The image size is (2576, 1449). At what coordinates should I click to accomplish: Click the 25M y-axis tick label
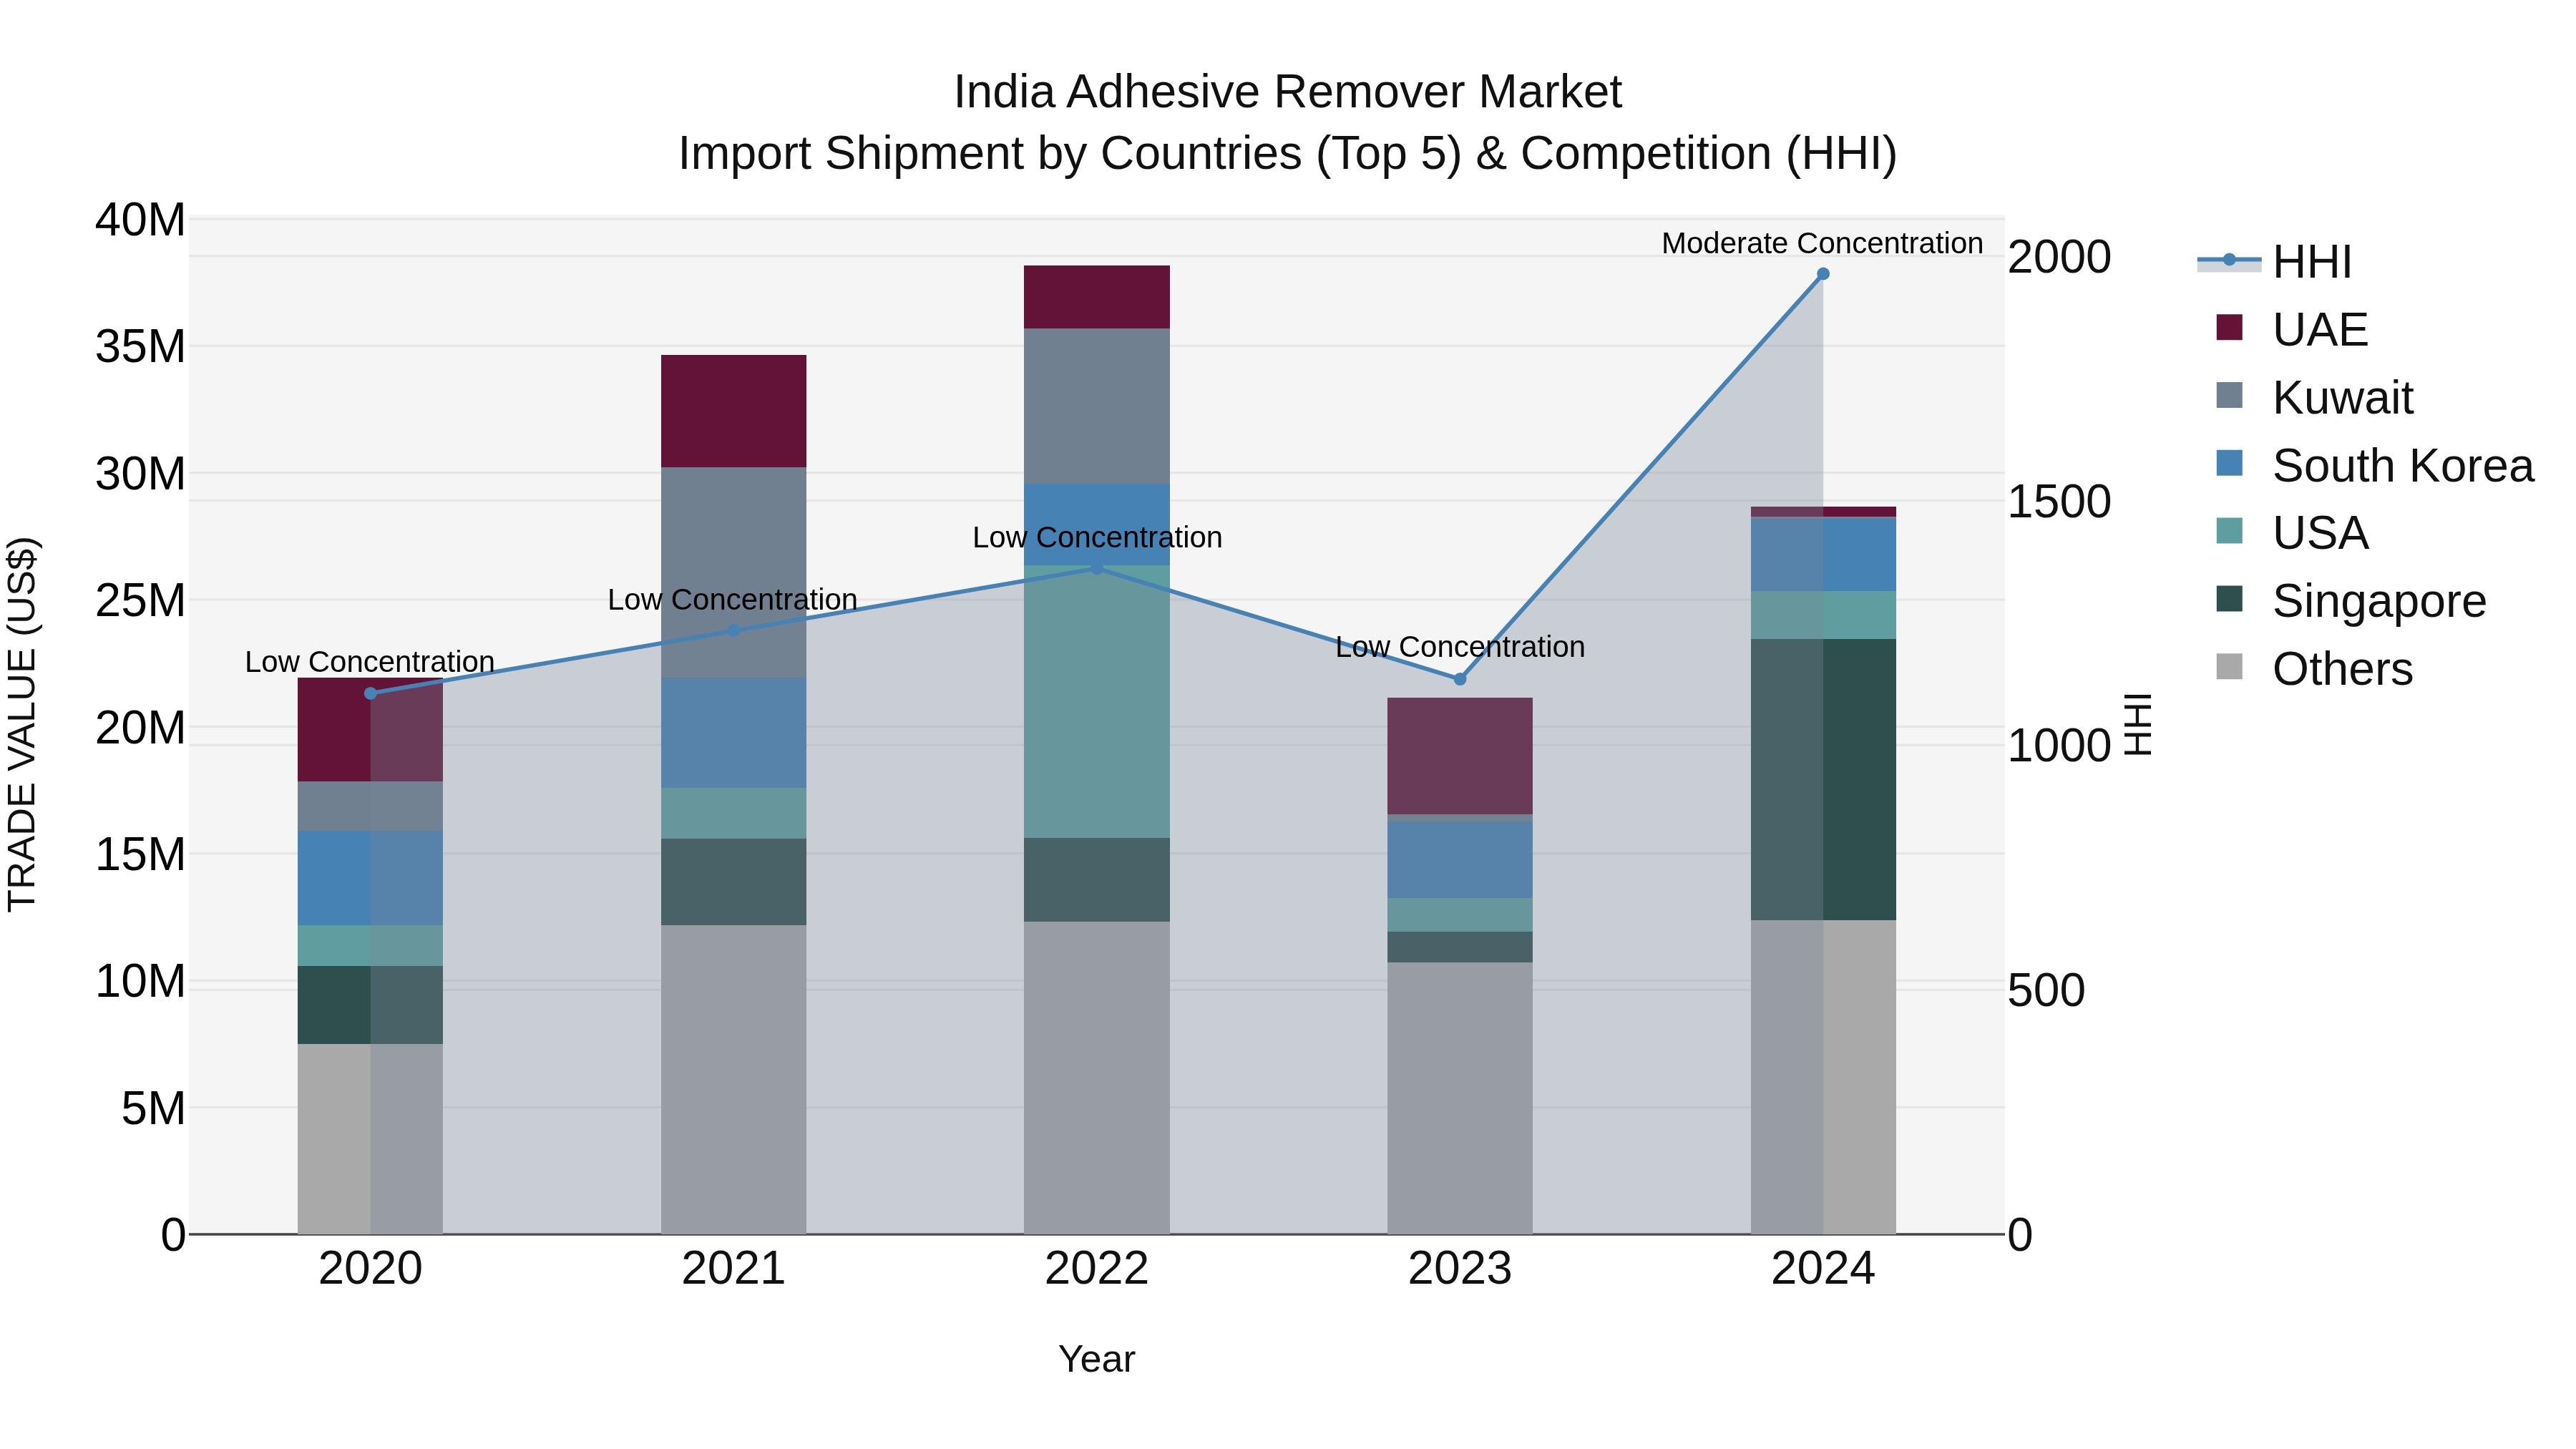tap(140, 601)
